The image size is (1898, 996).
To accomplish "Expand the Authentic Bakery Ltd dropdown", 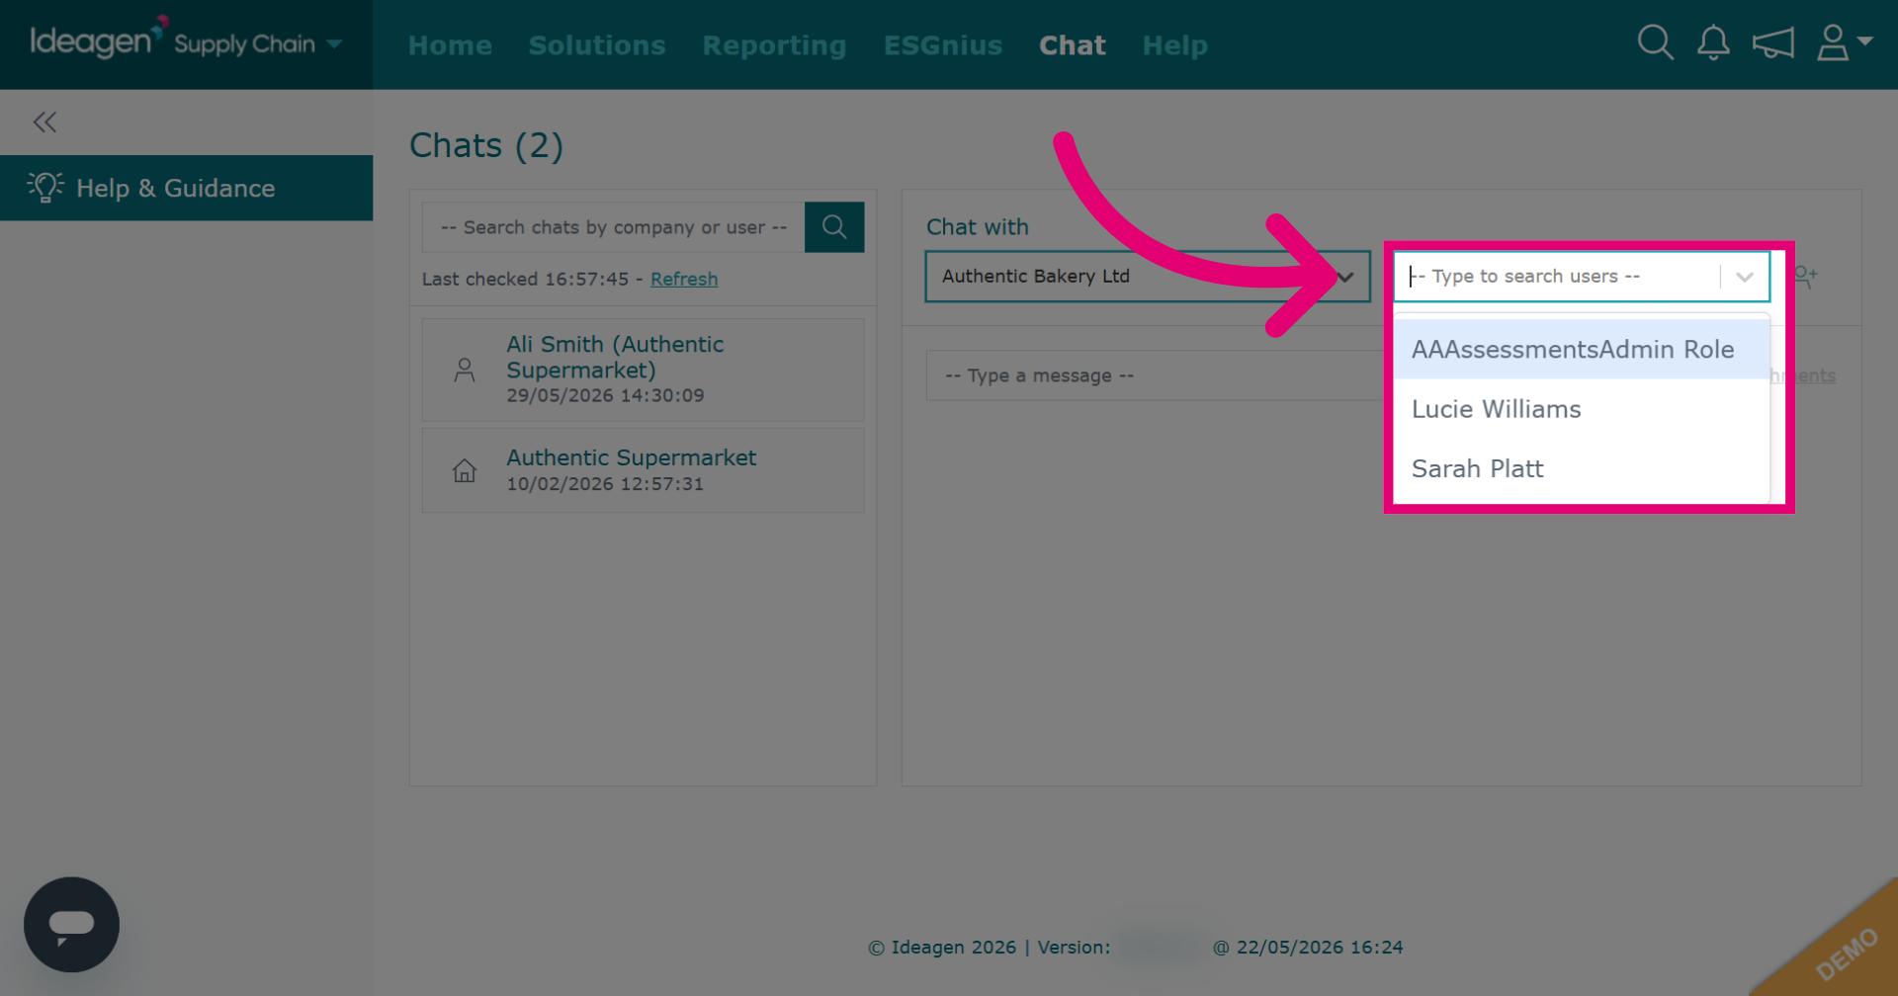I will [x=1148, y=277].
